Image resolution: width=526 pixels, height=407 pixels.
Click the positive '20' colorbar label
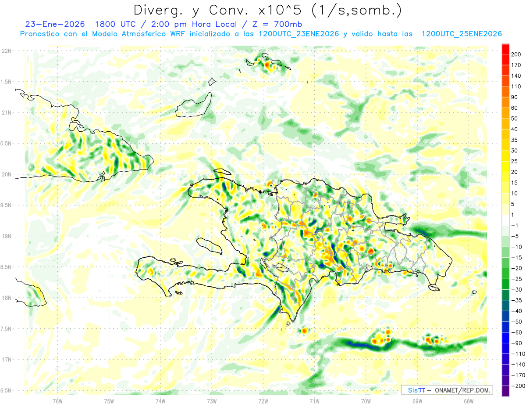(515, 172)
